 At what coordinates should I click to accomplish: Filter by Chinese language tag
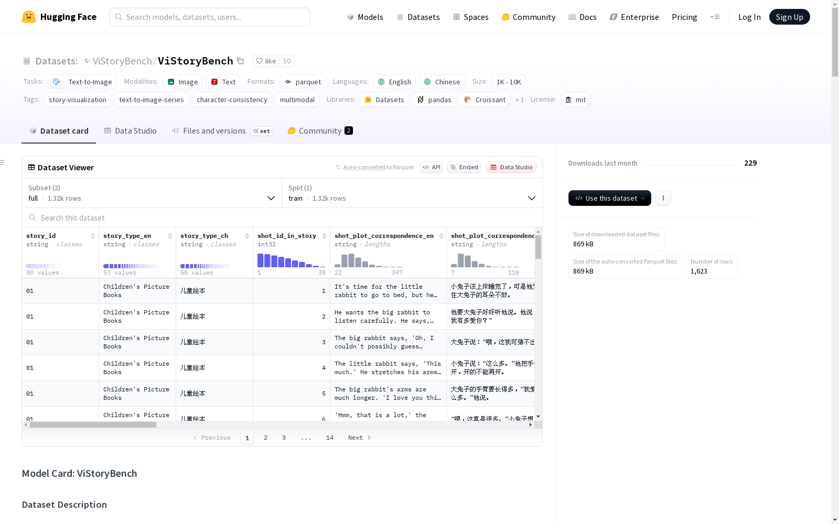(x=442, y=82)
